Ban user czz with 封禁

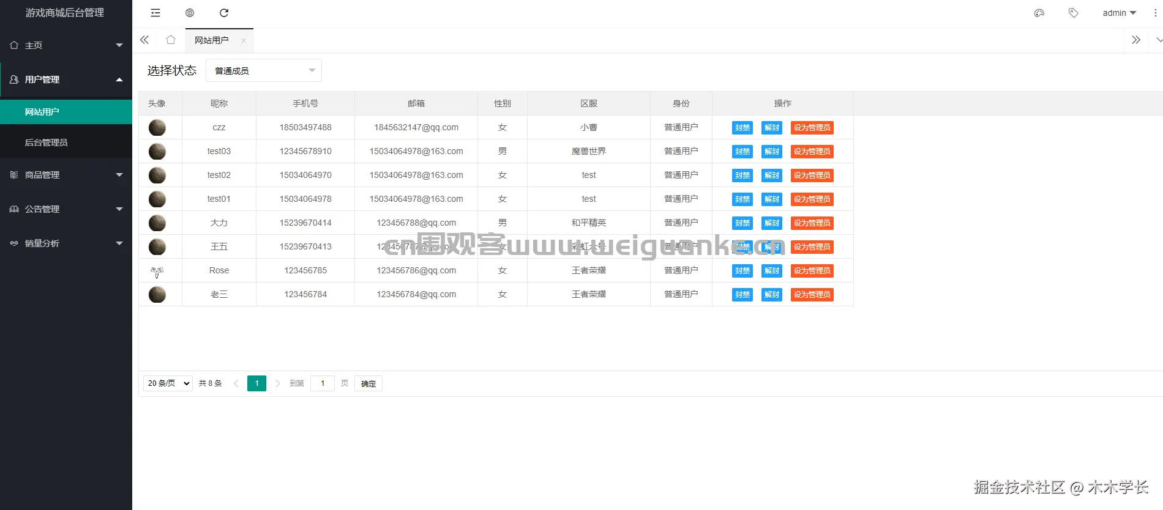click(742, 128)
